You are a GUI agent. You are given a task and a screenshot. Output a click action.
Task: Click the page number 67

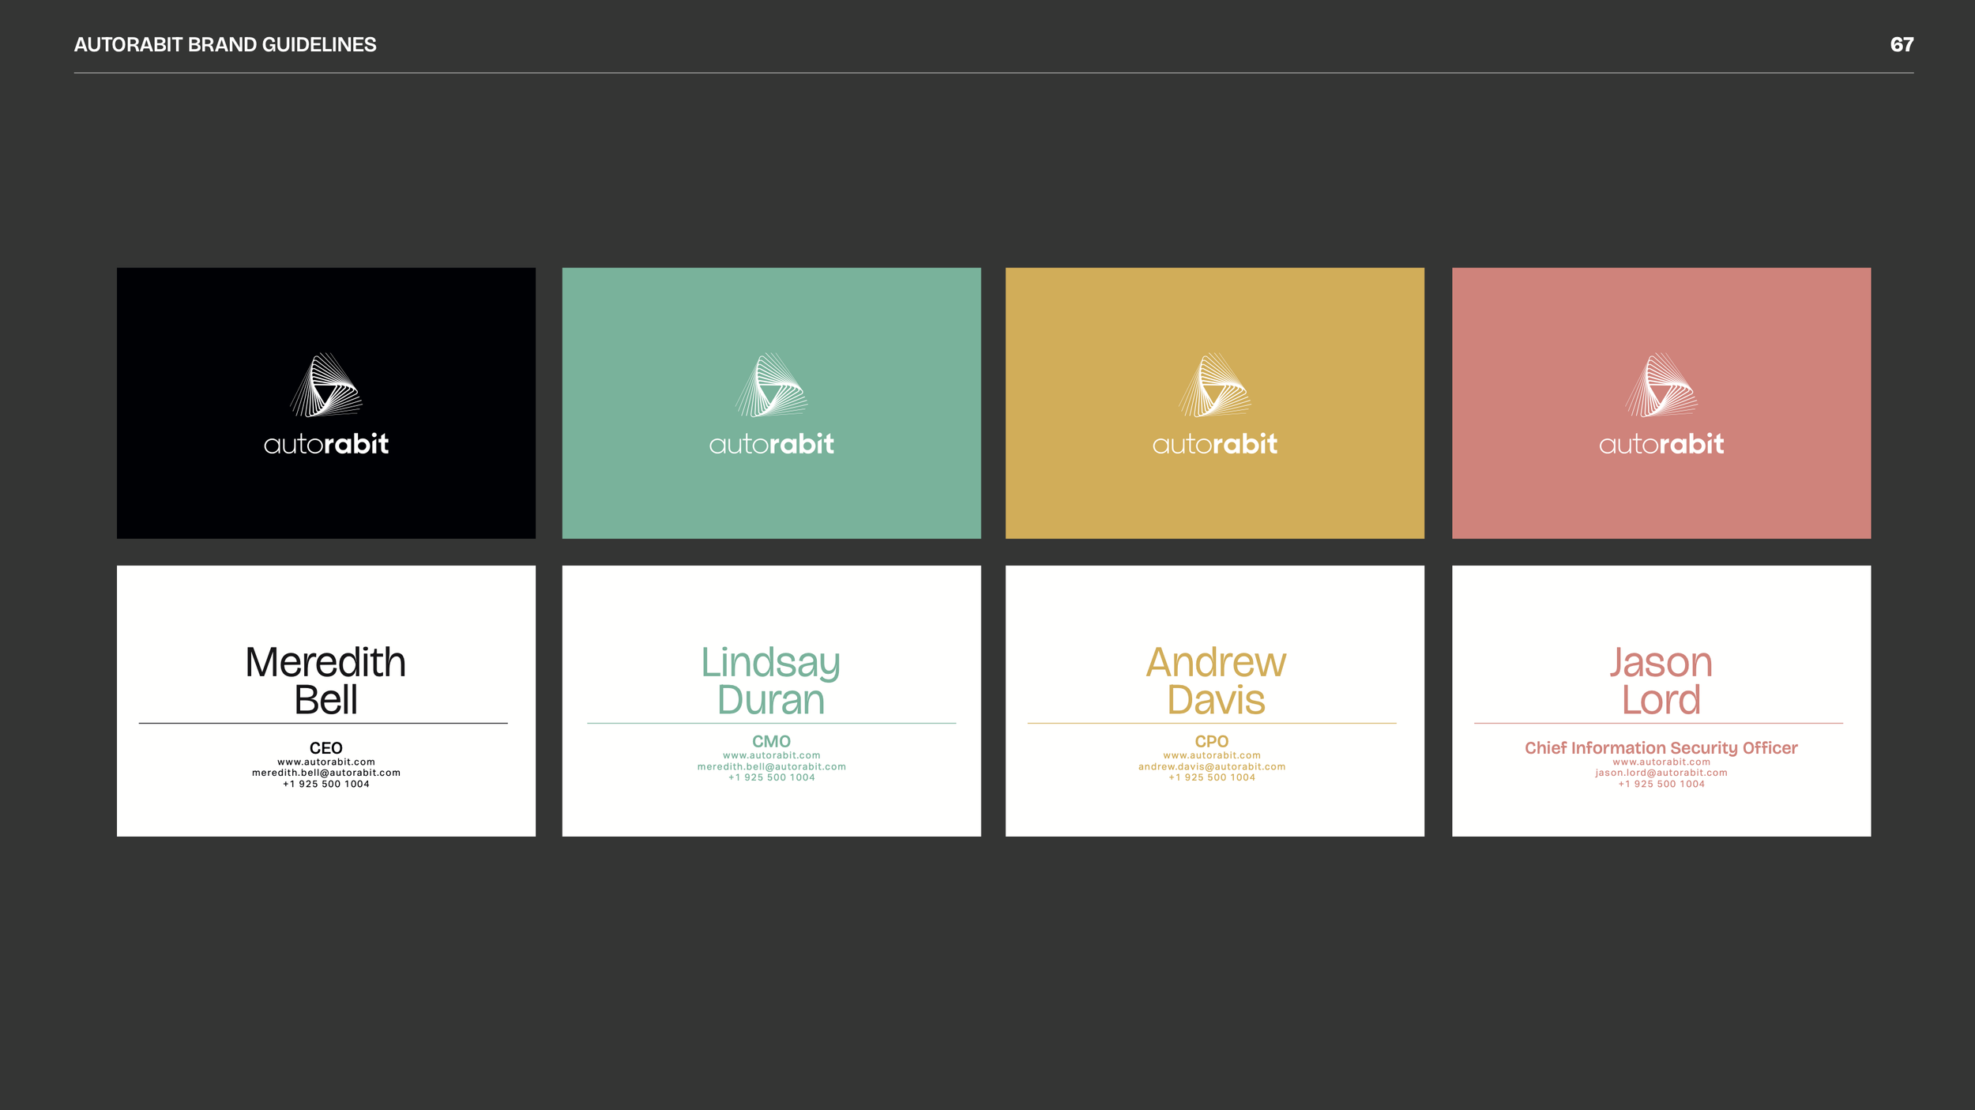[x=1901, y=44]
